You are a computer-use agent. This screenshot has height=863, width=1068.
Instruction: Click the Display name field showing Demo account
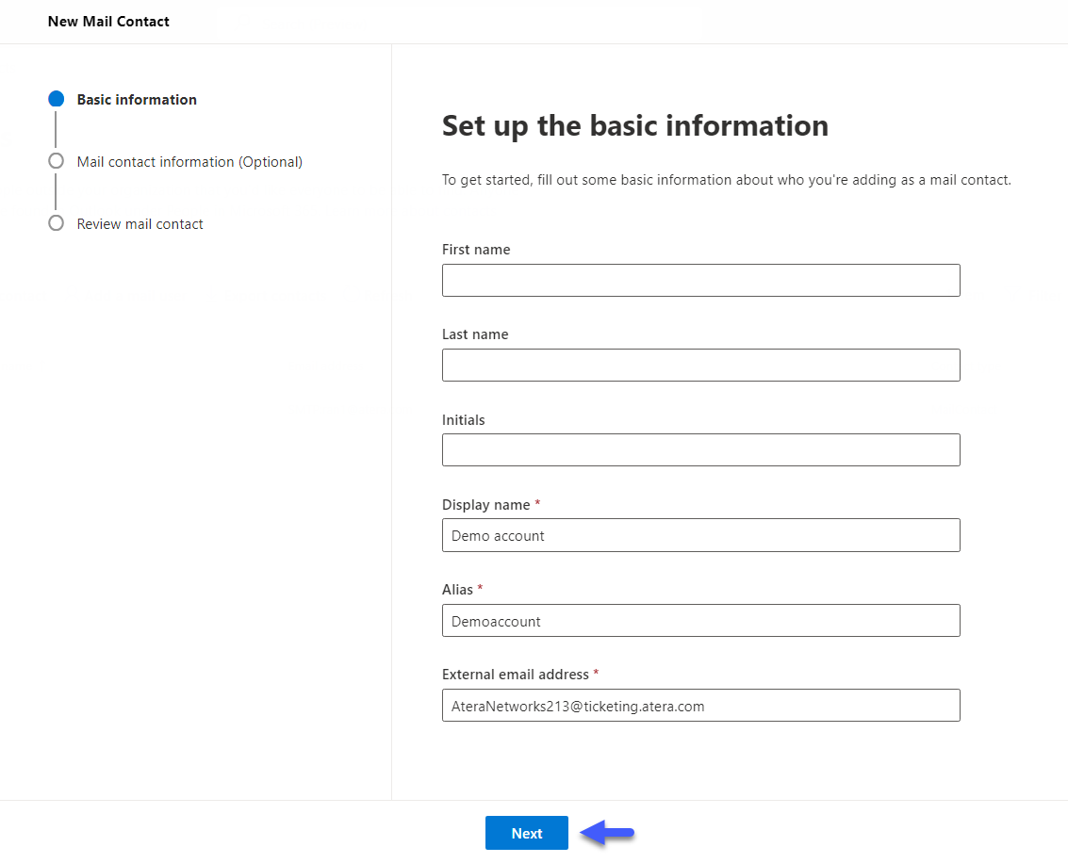pos(700,535)
